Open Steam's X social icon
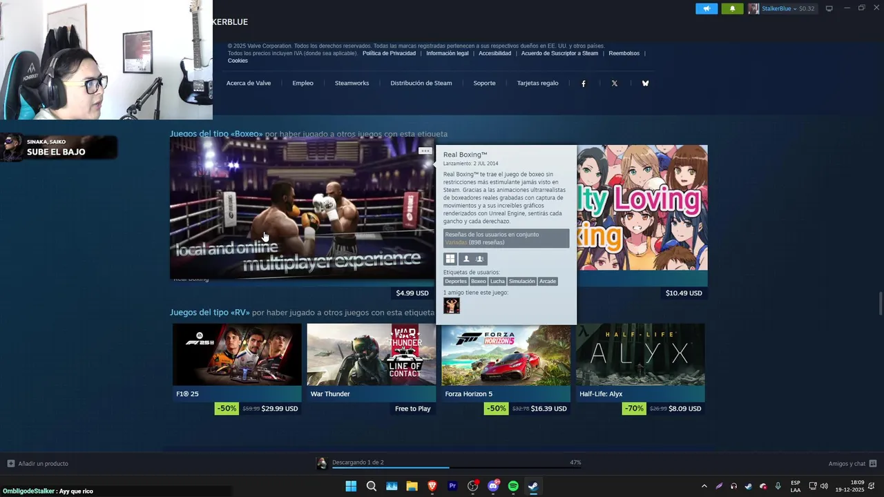The height and width of the screenshot is (497, 884). (615, 84)
